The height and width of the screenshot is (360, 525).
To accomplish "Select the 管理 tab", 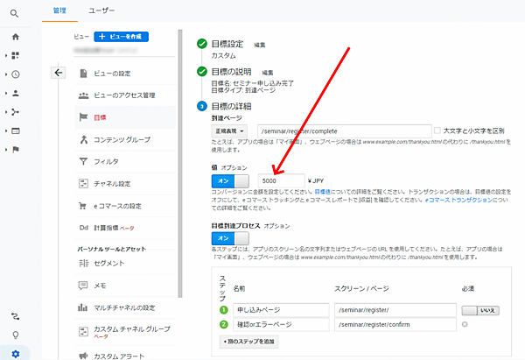I will [59, 11].
